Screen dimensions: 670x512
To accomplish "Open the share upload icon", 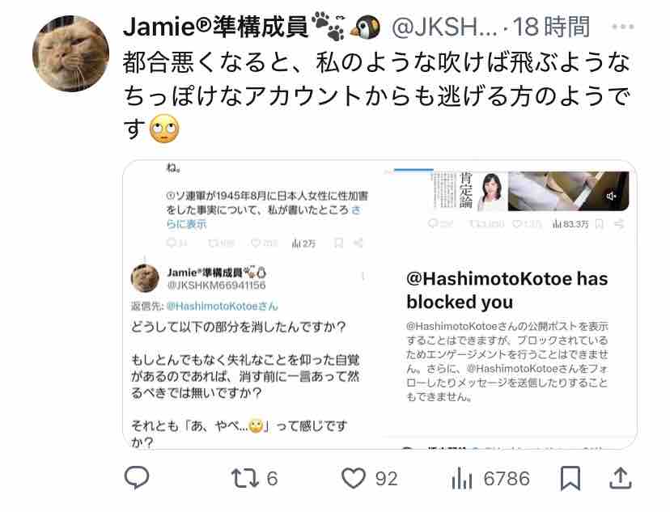I will tap(620, 478).
